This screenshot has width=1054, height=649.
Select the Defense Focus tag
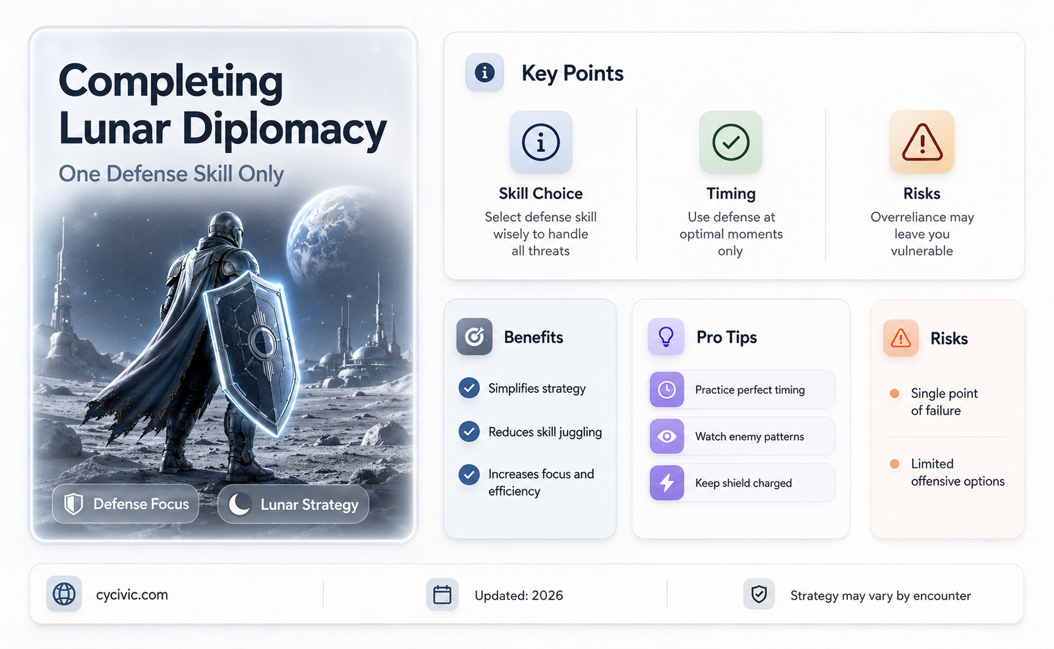tap(125, 504)
